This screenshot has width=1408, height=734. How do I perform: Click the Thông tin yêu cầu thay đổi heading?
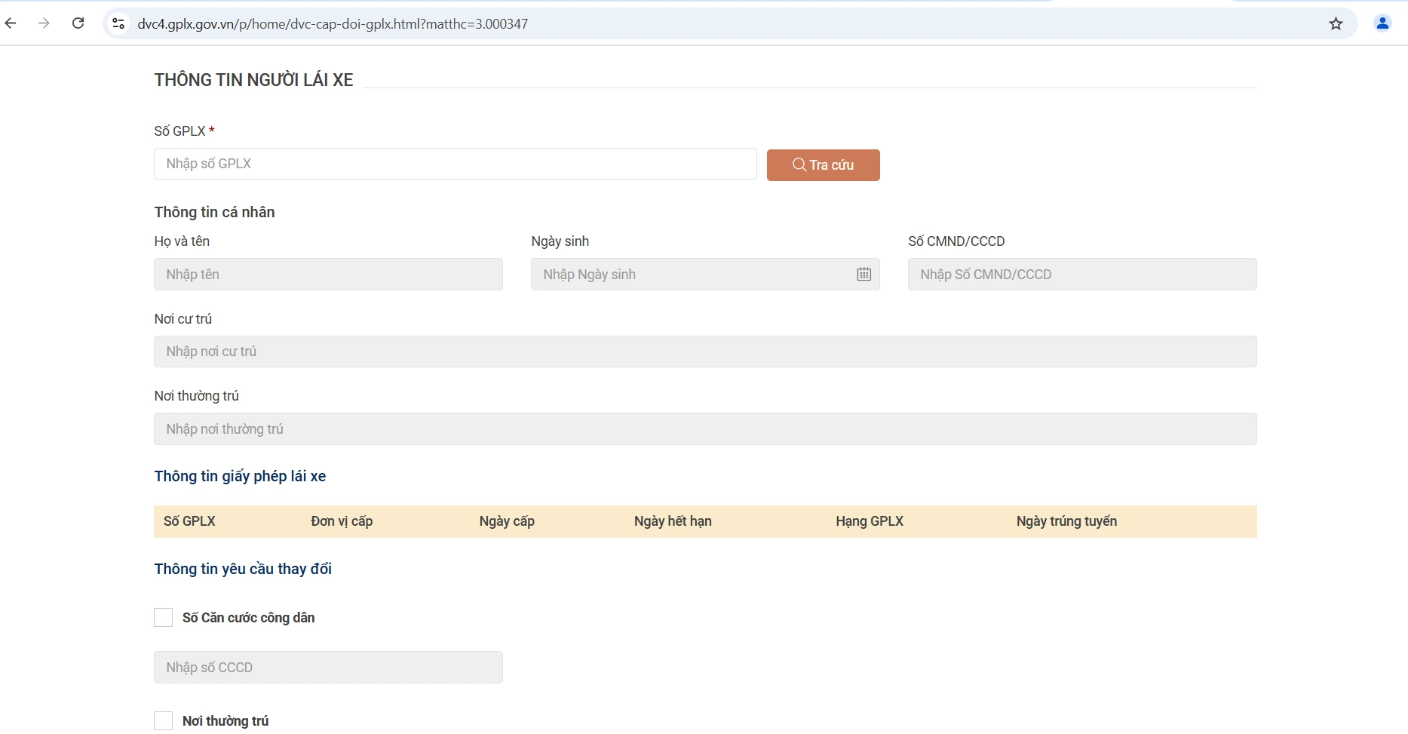click(243, 569)
